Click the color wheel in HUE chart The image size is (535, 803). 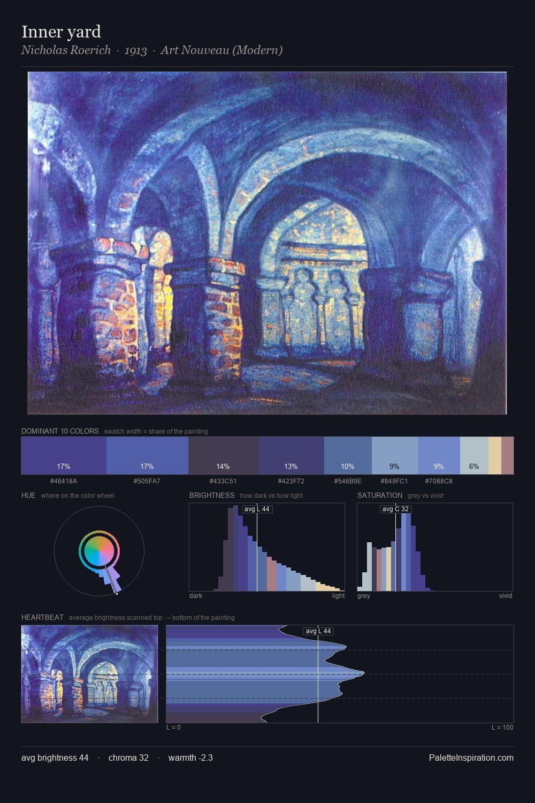pyautogui.click(x=99, y=551)
